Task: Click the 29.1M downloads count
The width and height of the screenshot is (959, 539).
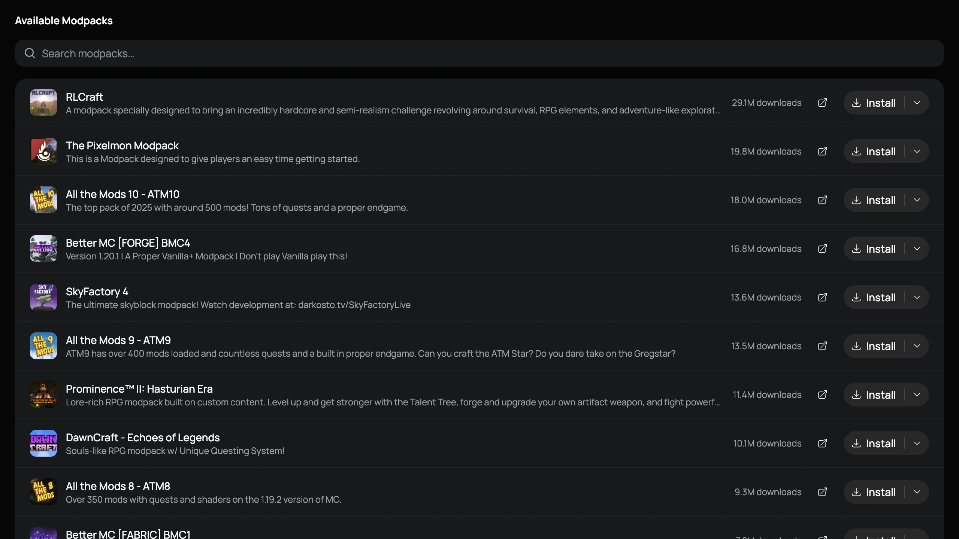Action: tap(766, 103)
